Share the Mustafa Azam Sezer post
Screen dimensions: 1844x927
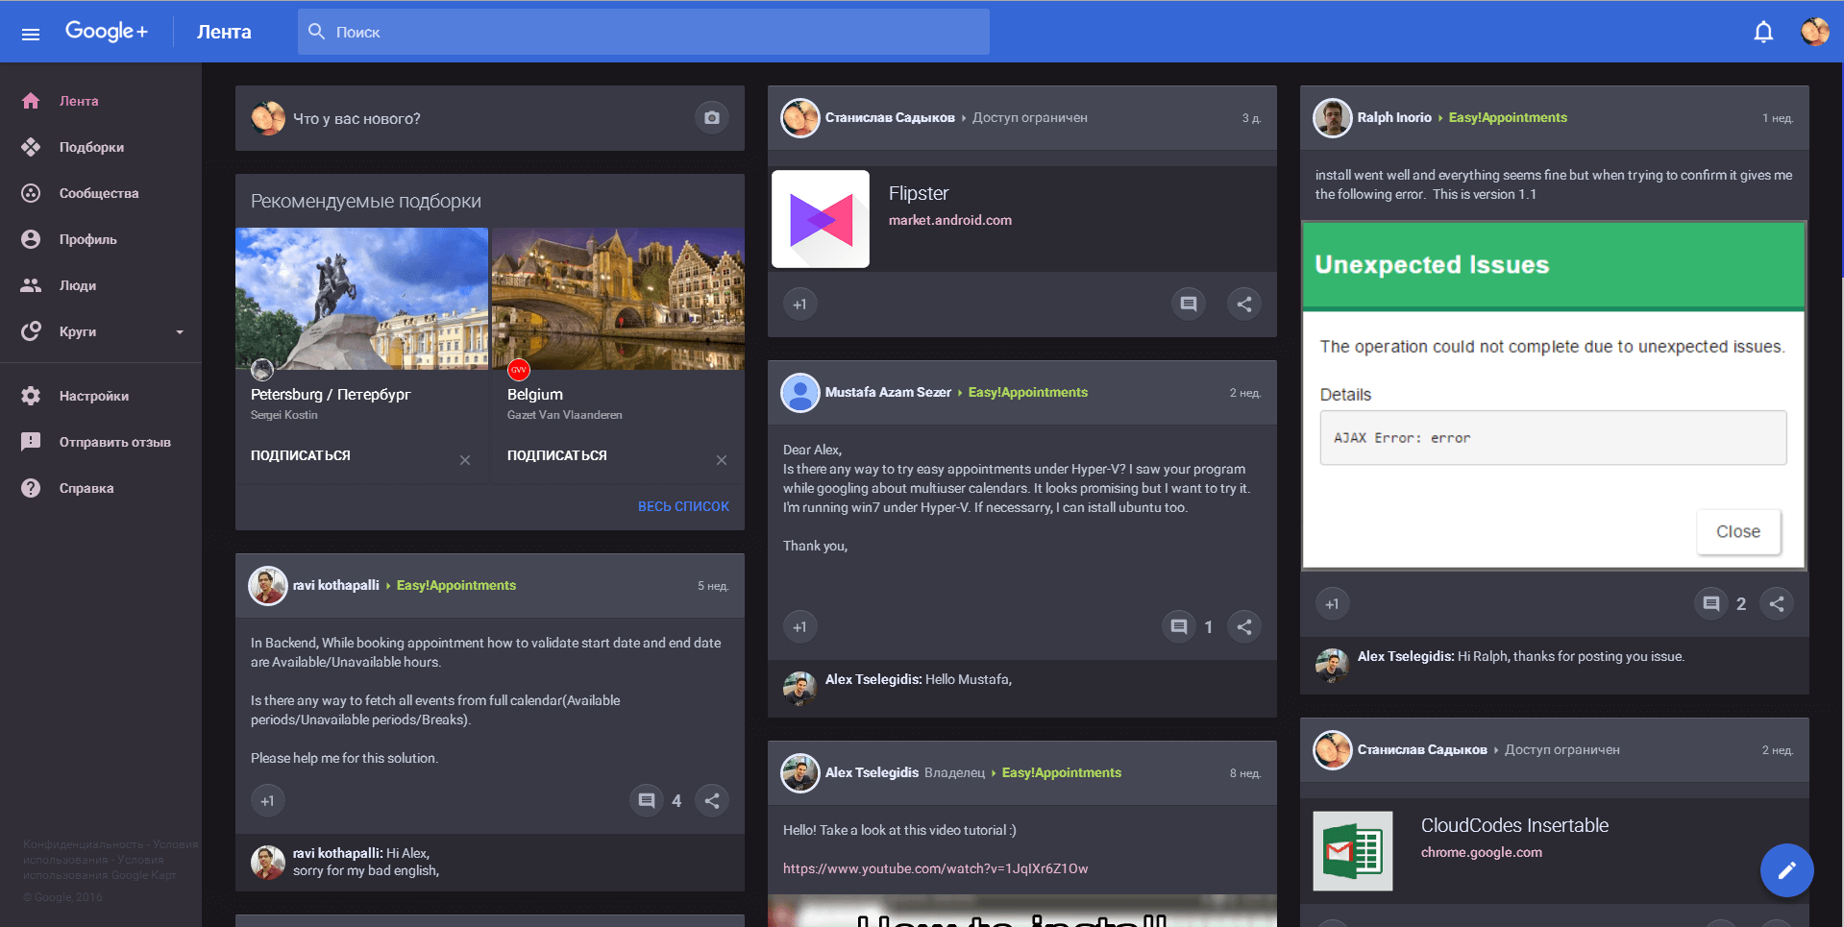1244,626
